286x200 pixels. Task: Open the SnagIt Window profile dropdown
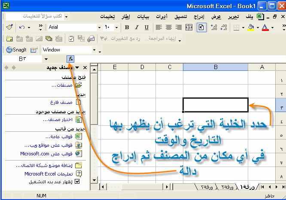coord(94,50)
